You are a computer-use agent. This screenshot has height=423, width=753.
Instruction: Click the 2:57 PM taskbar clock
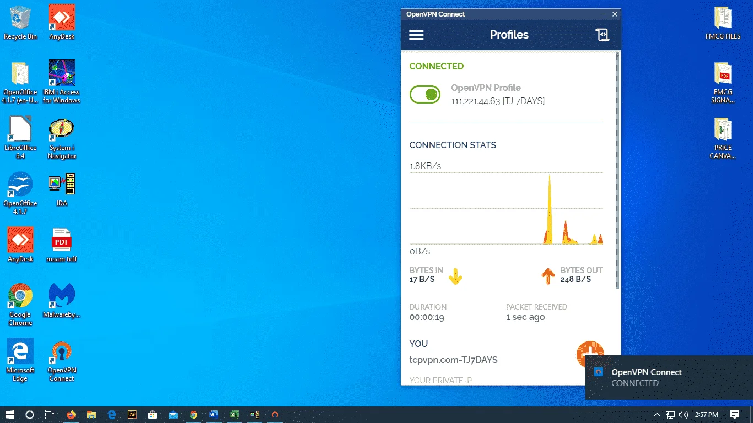707,415
